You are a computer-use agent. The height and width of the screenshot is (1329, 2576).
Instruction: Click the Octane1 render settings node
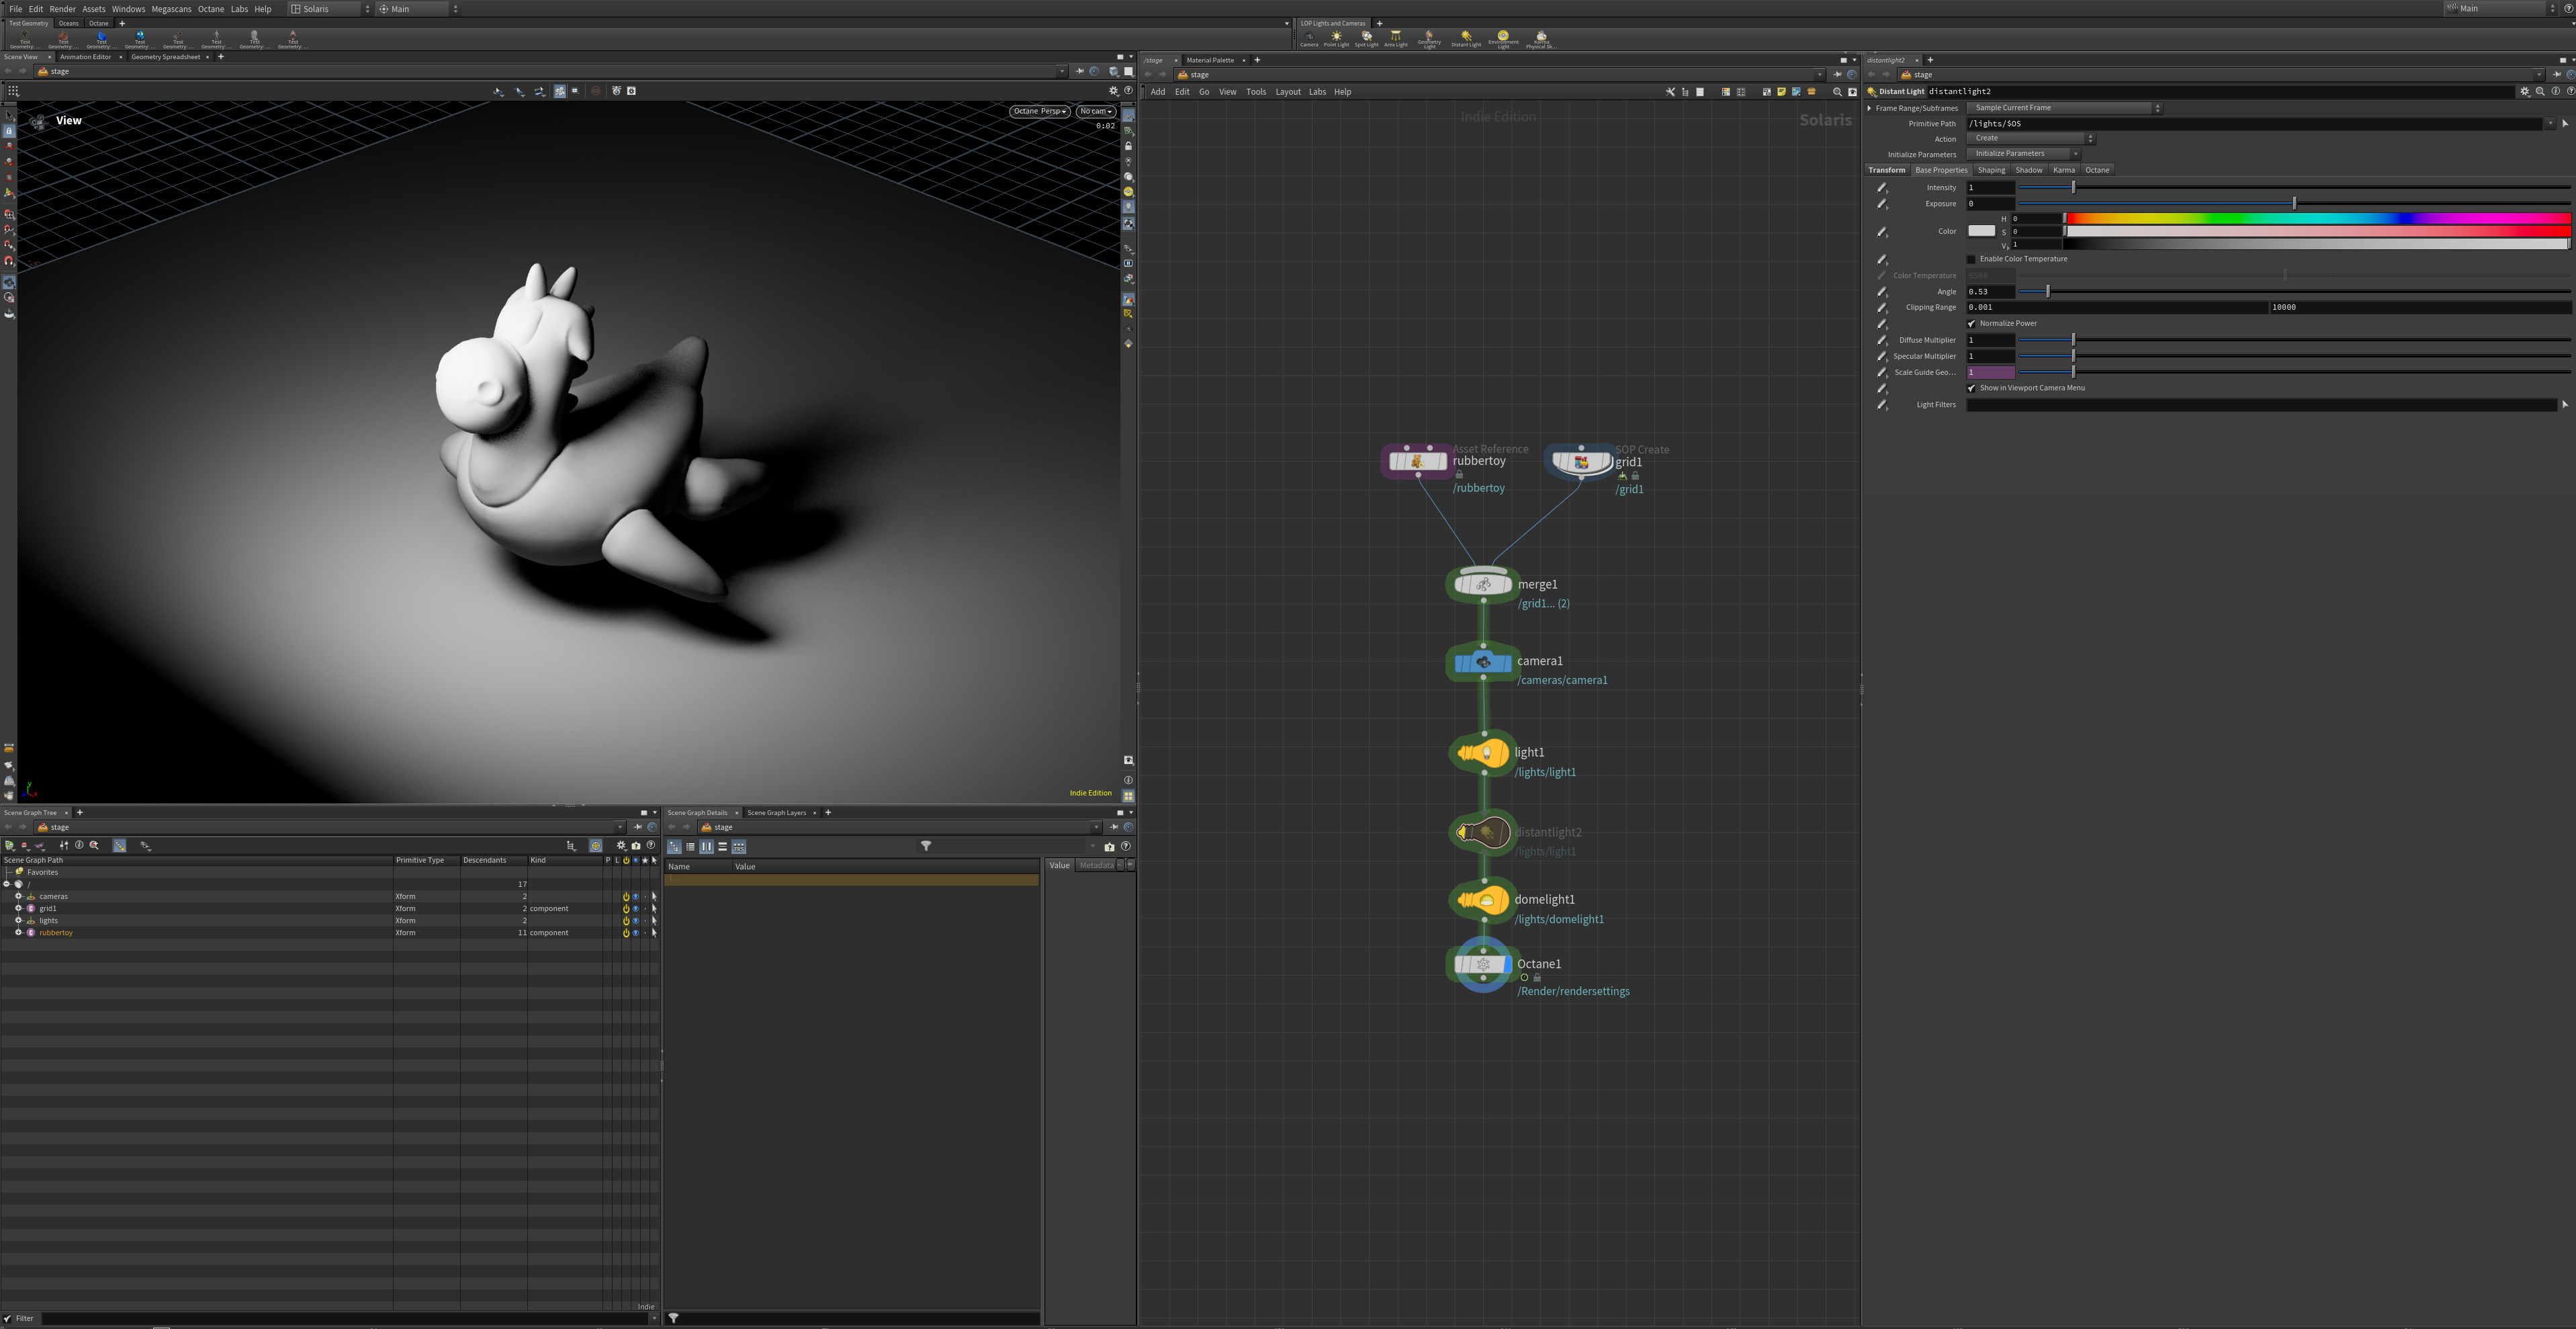click(x=1483, y=965)
